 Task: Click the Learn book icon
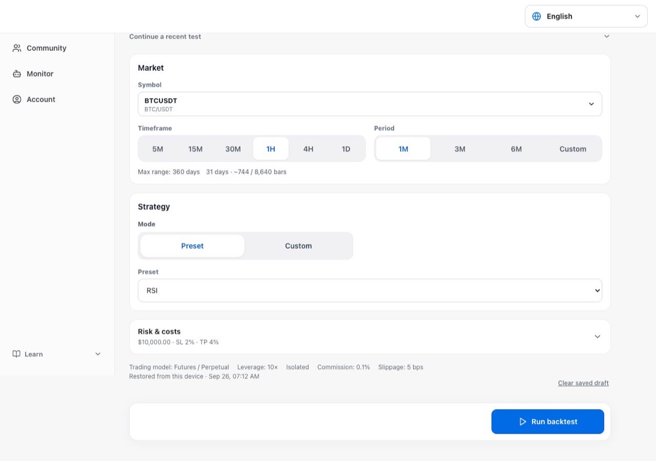click(x=16, y=354)
